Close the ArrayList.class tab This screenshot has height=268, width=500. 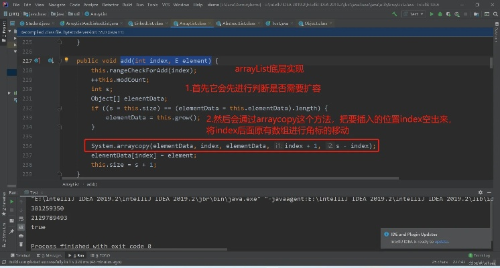tap(210, 23)
